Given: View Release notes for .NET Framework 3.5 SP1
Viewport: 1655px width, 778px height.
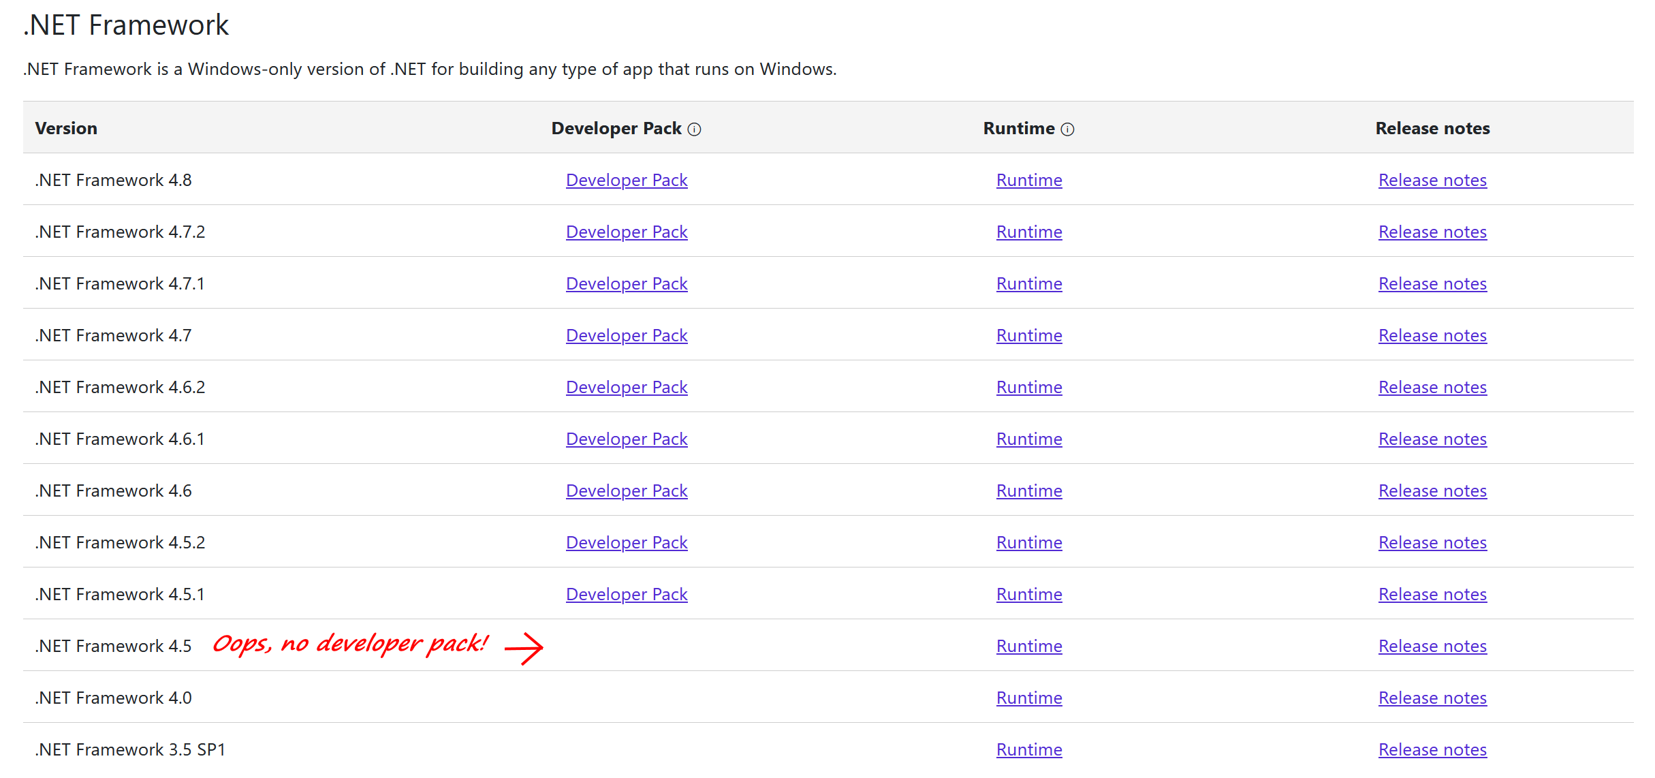Looking at the screenshot, I should click(1432, 749).
